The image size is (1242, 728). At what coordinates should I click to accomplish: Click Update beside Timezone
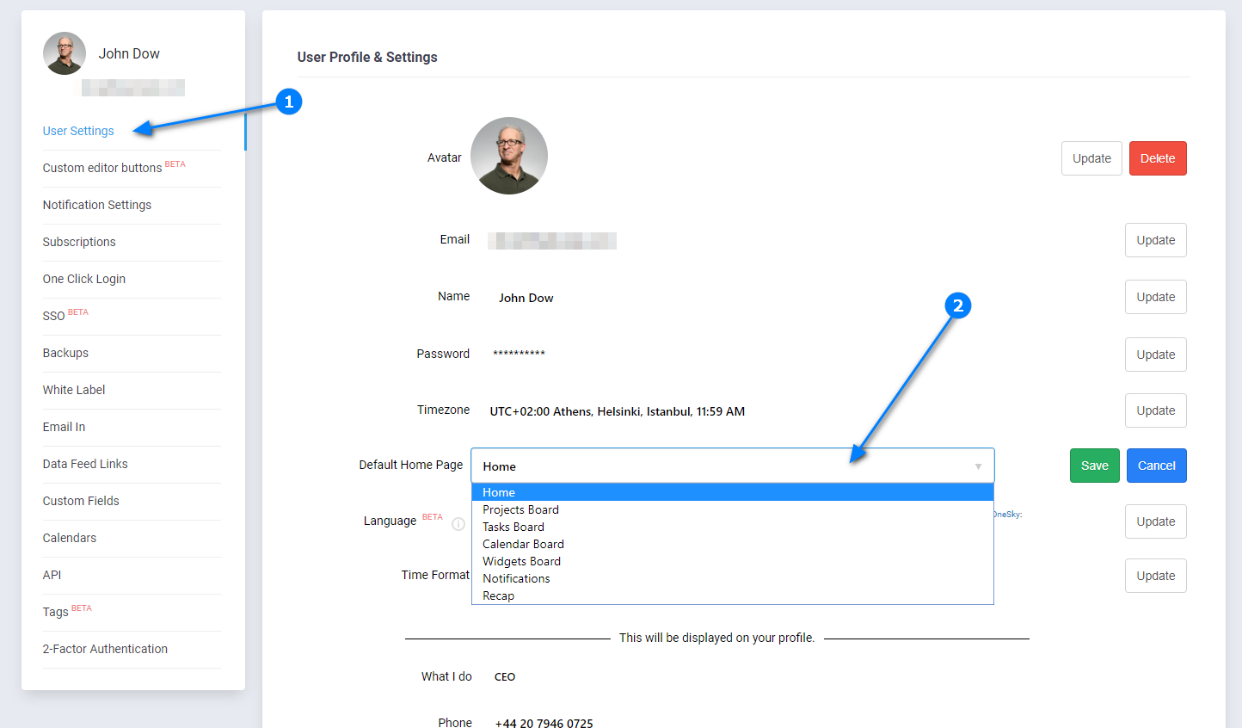1155,410
